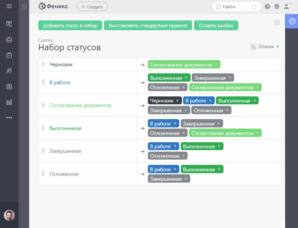Select the Отложенная status name
The height and width of the screenshot is (228, 298).
pos(64,174)
